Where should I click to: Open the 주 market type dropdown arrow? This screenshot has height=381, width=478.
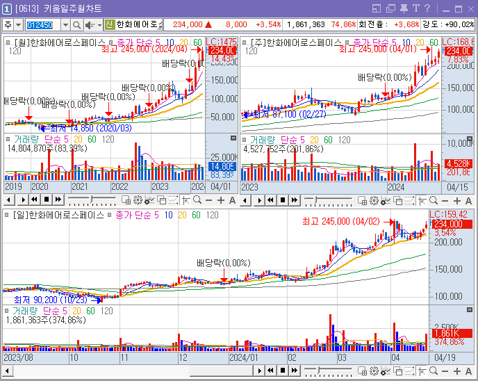click(18, 25)
